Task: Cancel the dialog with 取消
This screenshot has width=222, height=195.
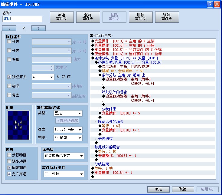Action: click(183, 189)
